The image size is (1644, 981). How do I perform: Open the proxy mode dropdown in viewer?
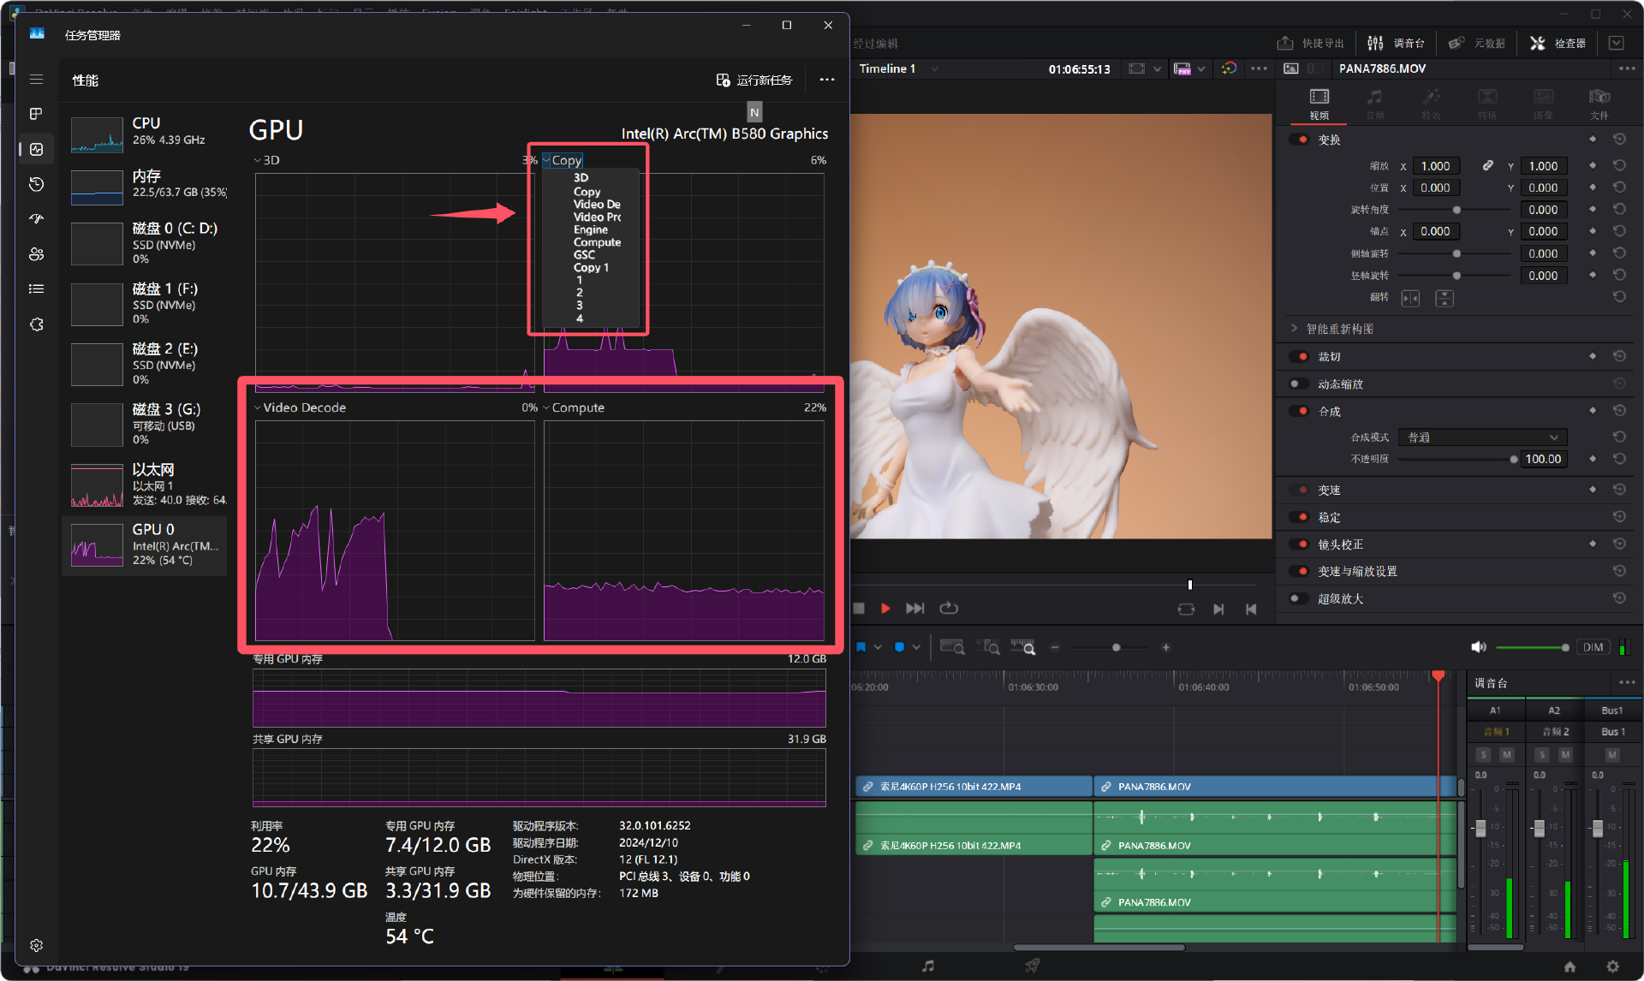1202,68
